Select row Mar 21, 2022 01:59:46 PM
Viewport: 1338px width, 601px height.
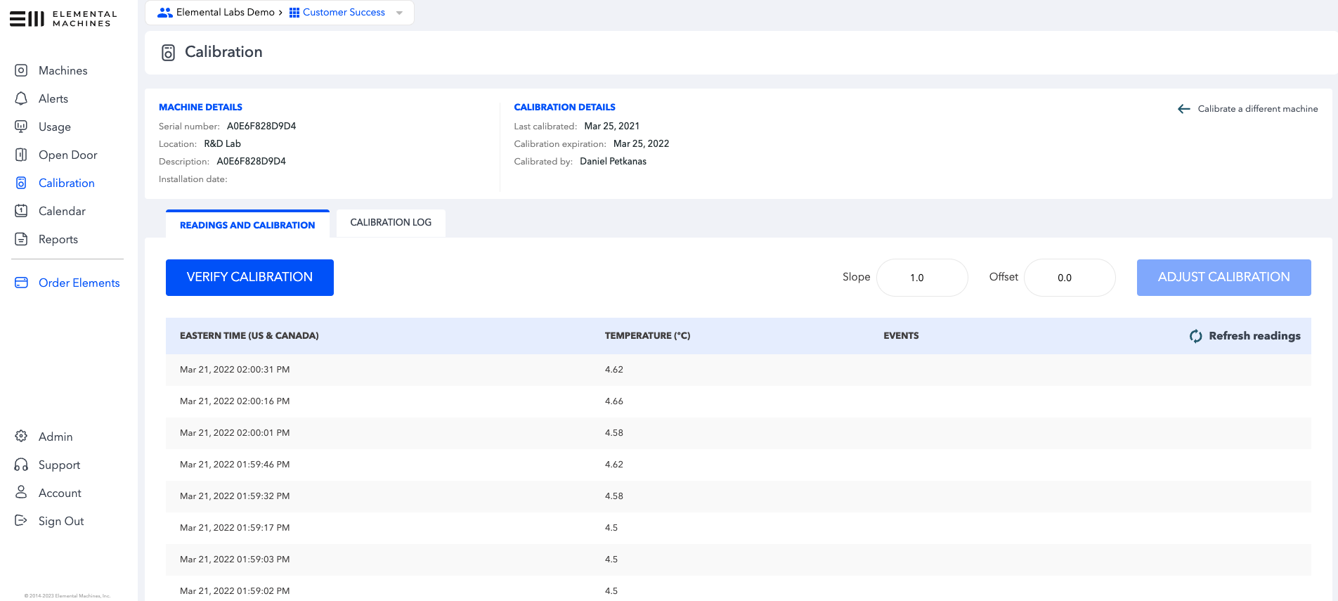click(739, 465)
